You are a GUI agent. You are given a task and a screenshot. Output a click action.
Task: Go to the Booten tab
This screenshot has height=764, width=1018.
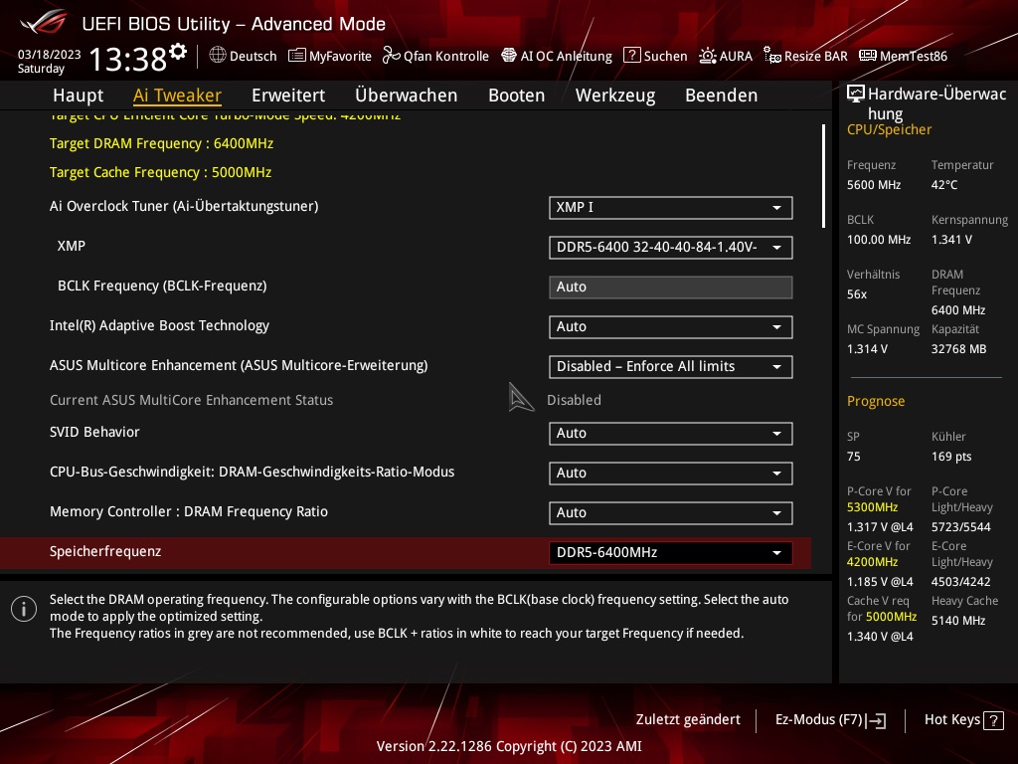click(x=517, y=95)
